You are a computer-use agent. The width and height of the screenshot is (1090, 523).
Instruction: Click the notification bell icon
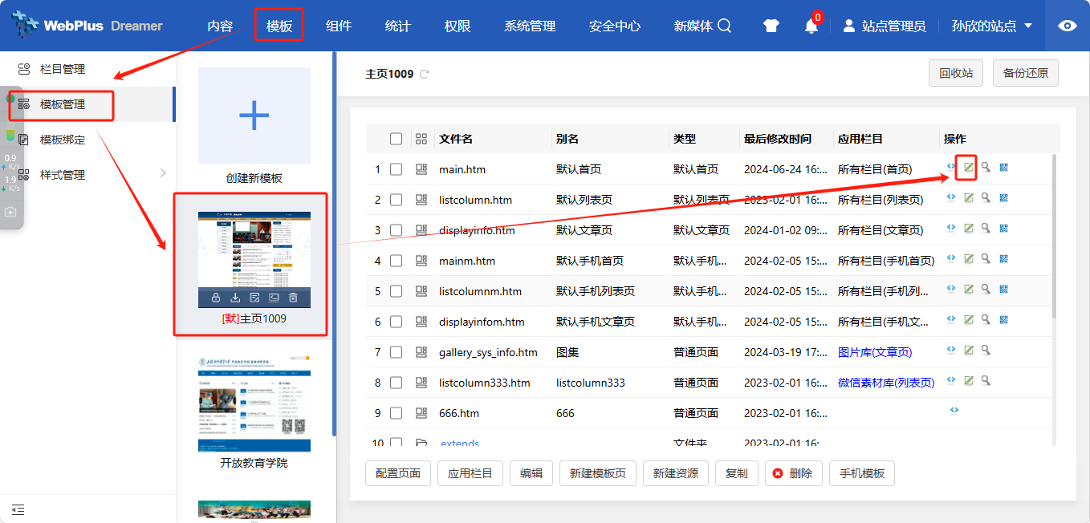click(811, 26)
